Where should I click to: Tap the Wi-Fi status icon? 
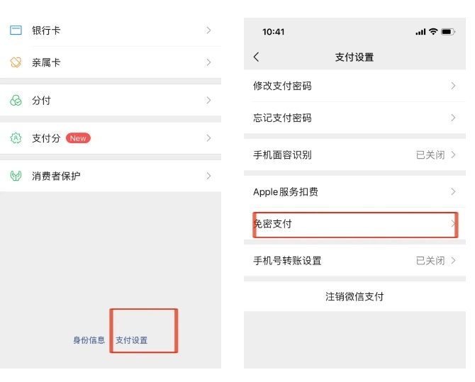pos(432,32)
